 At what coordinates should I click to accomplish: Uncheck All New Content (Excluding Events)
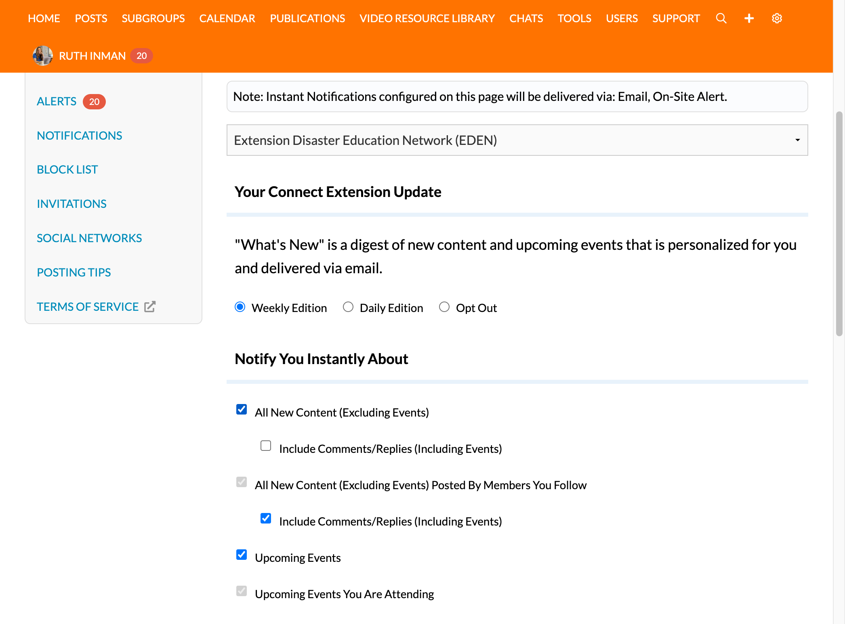click(242, 410)
